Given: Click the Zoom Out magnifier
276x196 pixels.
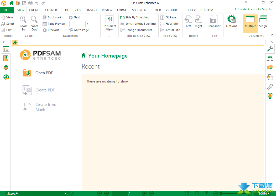Looking at the screenshot, I should [34, 23].
